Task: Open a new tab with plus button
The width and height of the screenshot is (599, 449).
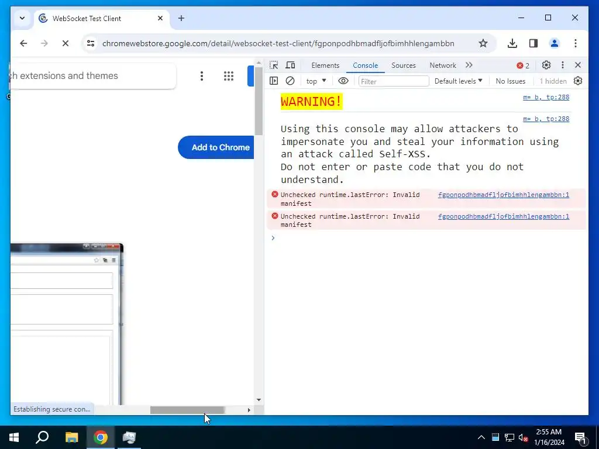Action: point(181,18)
